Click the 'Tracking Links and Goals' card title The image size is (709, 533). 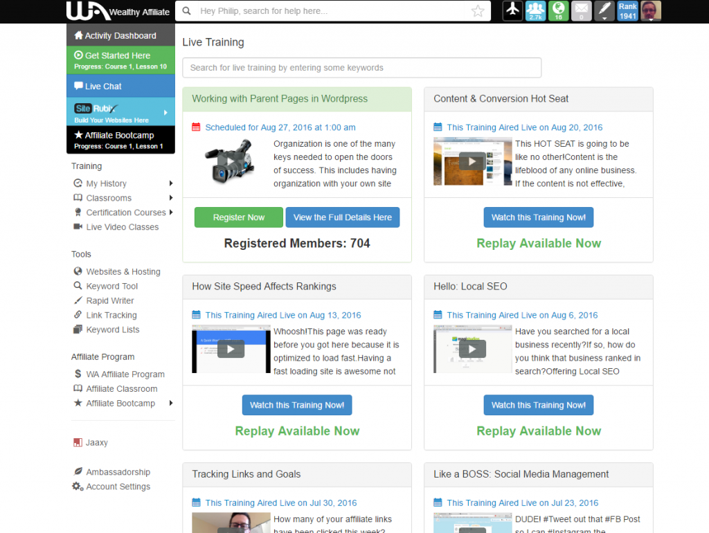pyautogui.click(x=246, y=473)
